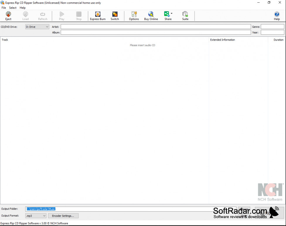286x226 pixels.
Task: Open the Help icon in toolbar
Action: [x=277, y=16]
